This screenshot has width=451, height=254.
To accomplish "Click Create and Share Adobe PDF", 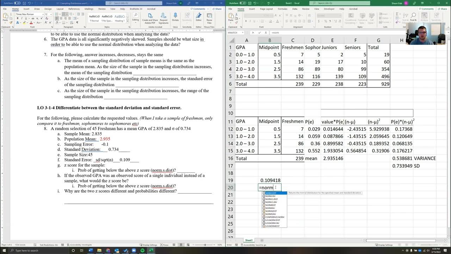I will 150,18.
